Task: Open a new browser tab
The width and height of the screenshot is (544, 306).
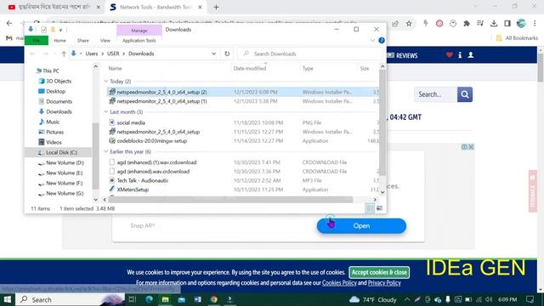Action: [216, 7]
